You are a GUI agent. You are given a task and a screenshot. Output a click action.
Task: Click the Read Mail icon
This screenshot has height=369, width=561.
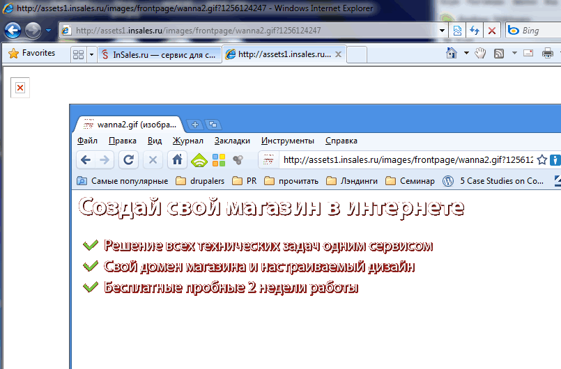pyautogui.click(x=528, y=53)
